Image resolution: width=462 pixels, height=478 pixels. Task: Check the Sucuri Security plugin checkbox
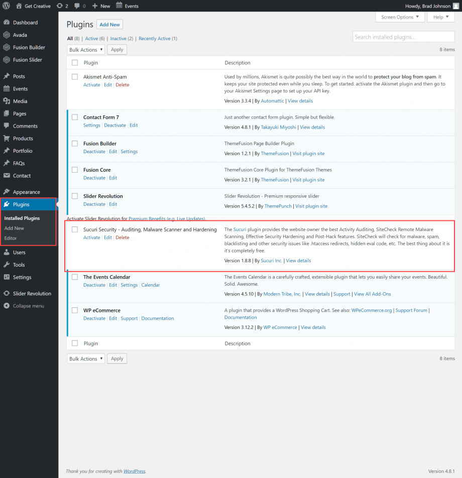[74, 229]
